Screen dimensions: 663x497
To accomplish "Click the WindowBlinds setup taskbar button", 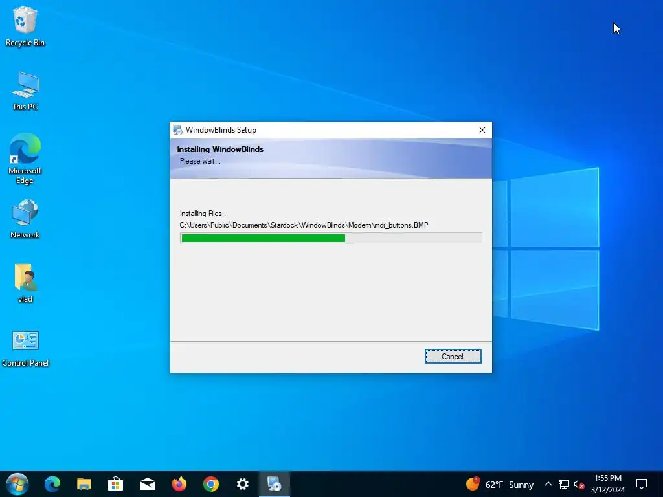I will 274,484.
